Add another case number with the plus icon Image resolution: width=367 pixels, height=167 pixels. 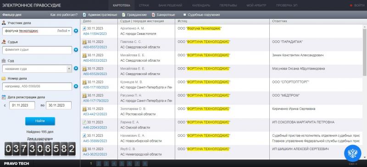(x=76, y=86)
